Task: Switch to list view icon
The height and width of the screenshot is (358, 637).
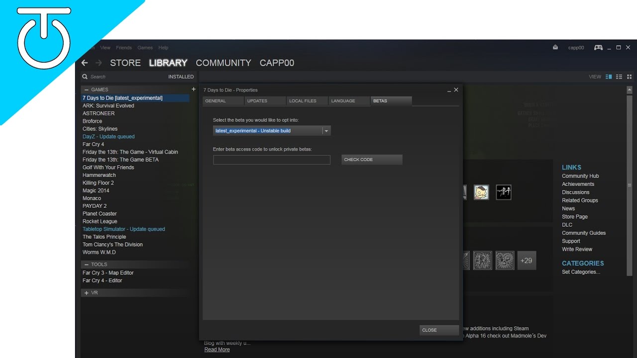Action: pyautogui.click(x=619, y=77)
